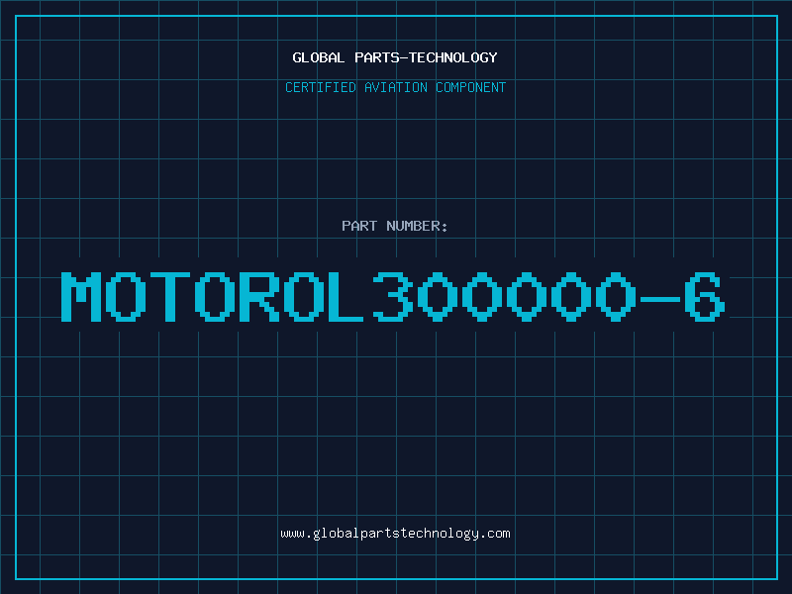The image size is (792, 594).
Task: Click the word TECHNOLOGY in the header
Action: pyautogui.click(x=453, y=57)
